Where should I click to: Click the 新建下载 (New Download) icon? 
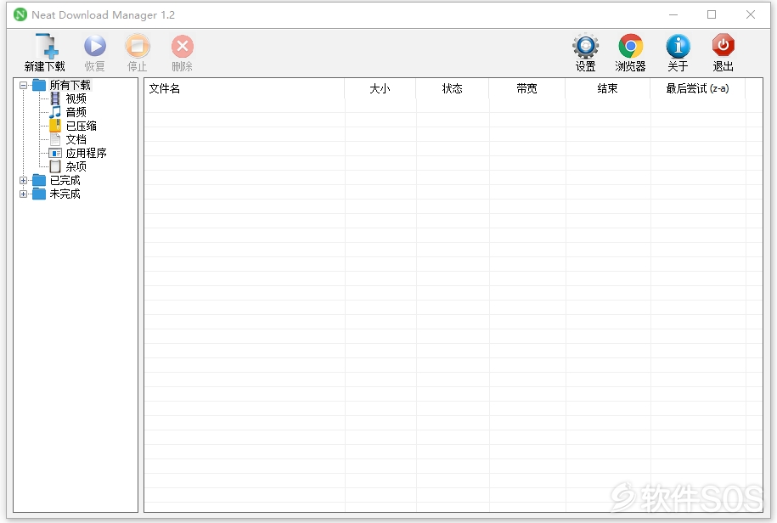pyautogui.click(x=46, y=46)
